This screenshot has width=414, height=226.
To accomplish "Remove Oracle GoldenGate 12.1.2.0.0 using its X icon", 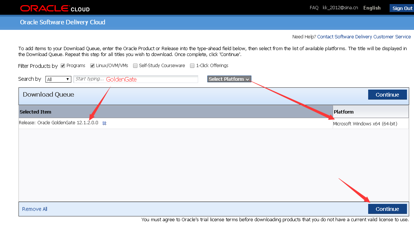I will [104, 123].
